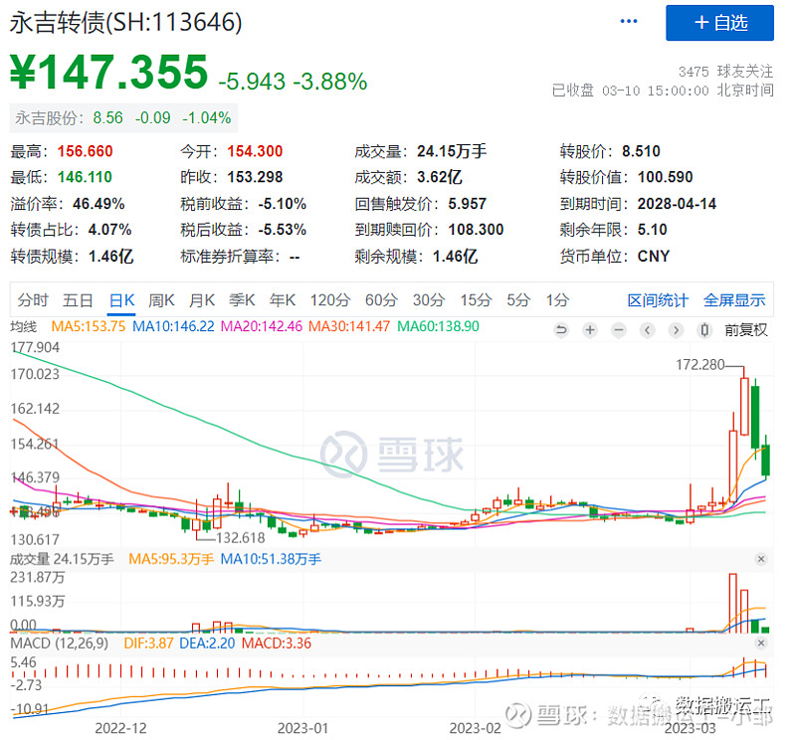The image size is (796, 740).
Task: Click the 到期时间 value 2028-04-14
Action: tap(677, 204)
